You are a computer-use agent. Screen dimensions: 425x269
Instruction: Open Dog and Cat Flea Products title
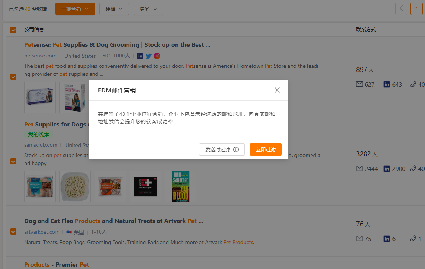click(x=114, y=221)
